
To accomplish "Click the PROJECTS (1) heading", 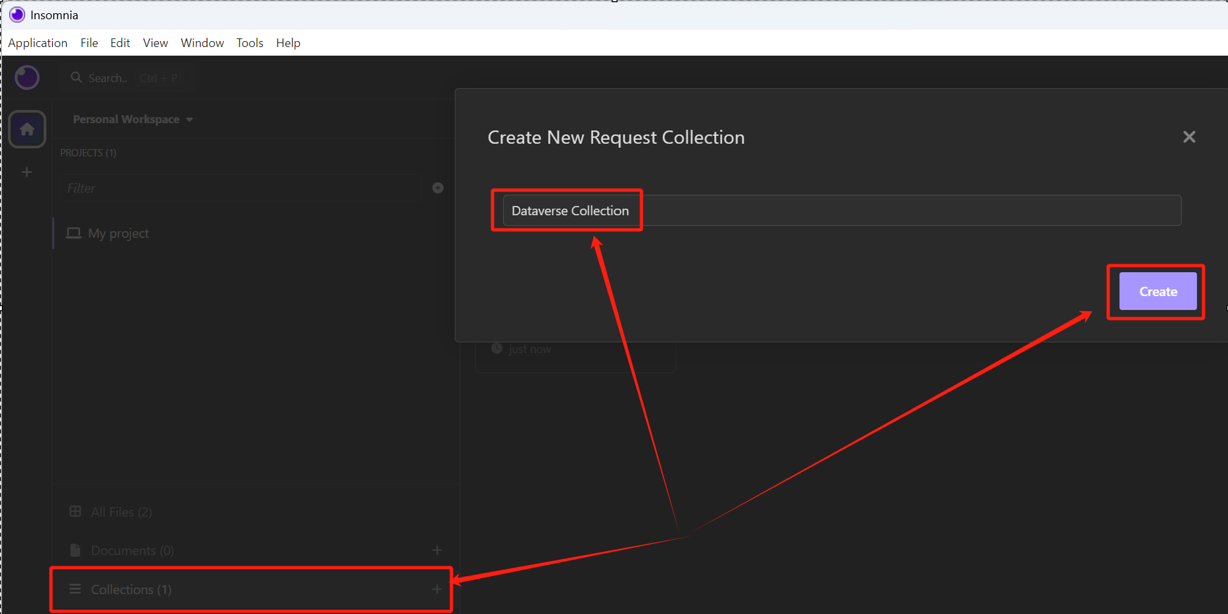I will (x=88, y=153).
